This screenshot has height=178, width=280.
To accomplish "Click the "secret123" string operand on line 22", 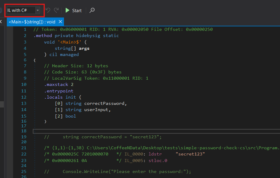I will [x=190, y=154].
